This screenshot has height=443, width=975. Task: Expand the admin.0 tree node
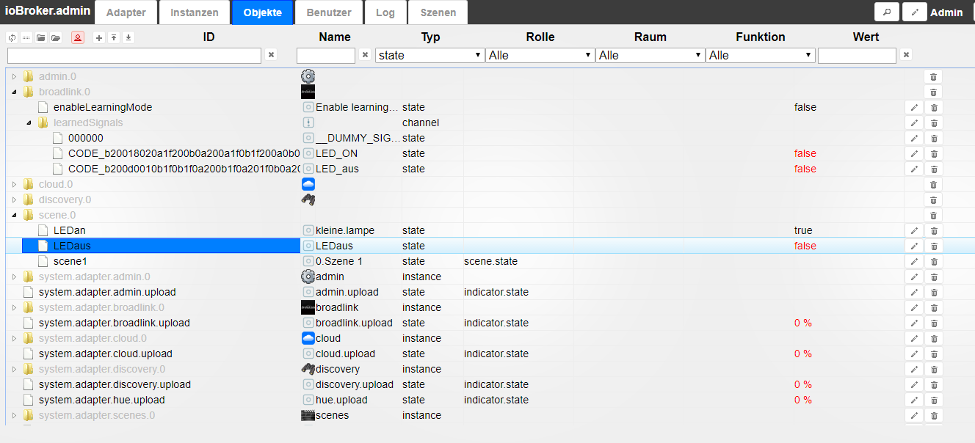pyautogui.click(x=14, y=76)
